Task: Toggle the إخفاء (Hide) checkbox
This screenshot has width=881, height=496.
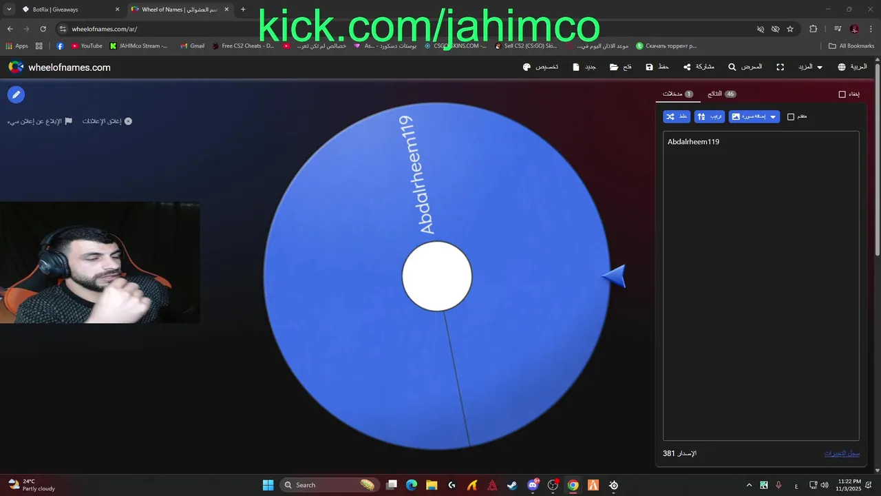Action: point(842,94)
